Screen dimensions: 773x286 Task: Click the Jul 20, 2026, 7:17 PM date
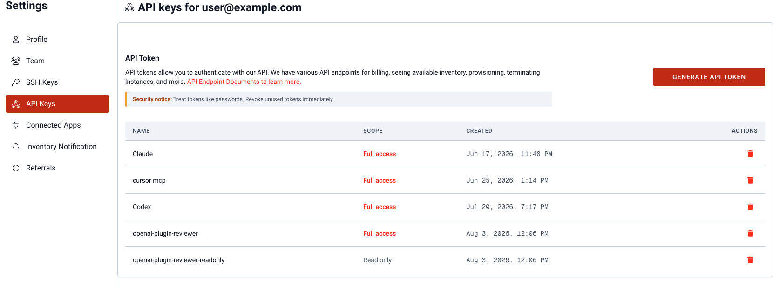(507, 207)
